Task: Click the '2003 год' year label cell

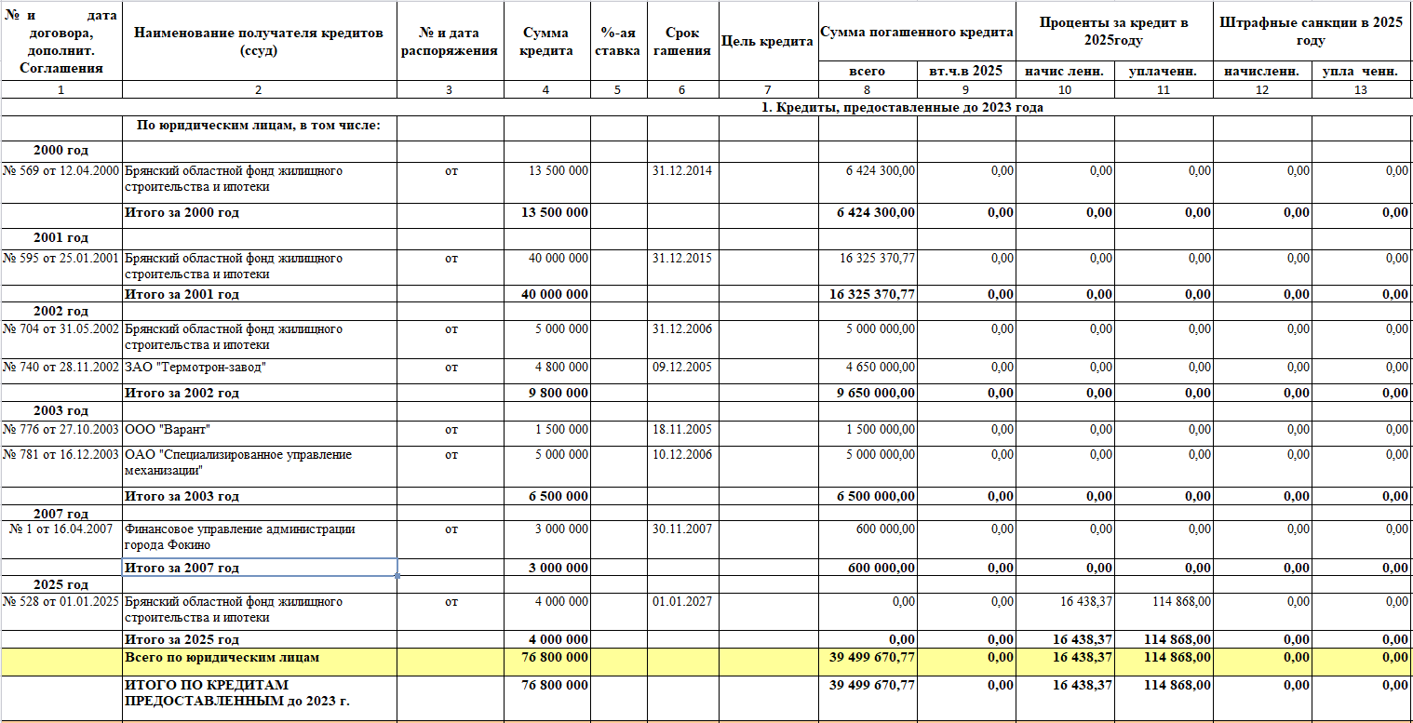Action: pos(61,410)
